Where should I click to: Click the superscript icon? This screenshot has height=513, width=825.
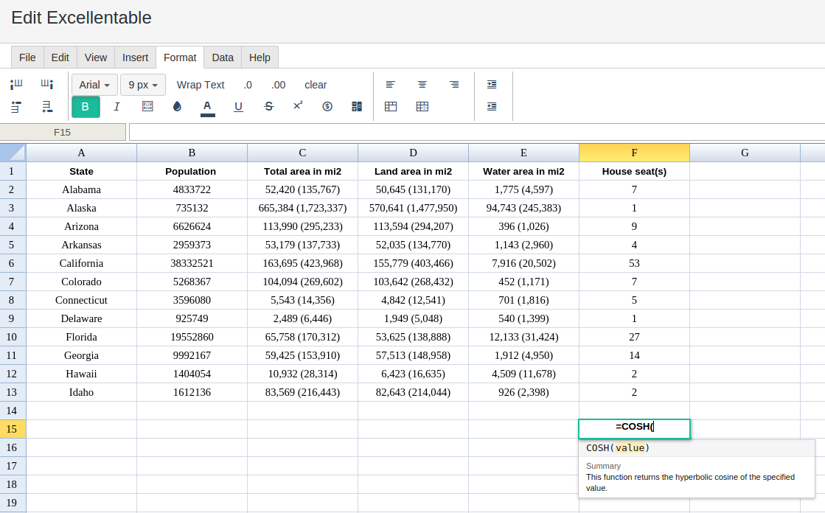[298, 106]
